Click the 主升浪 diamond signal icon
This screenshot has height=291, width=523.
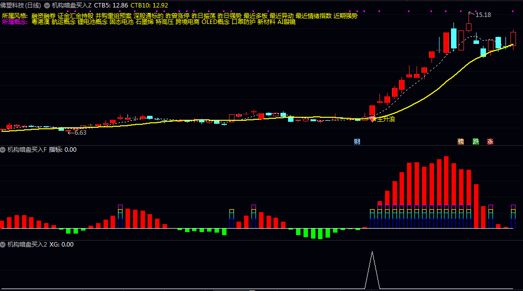(x=372, y=119)
